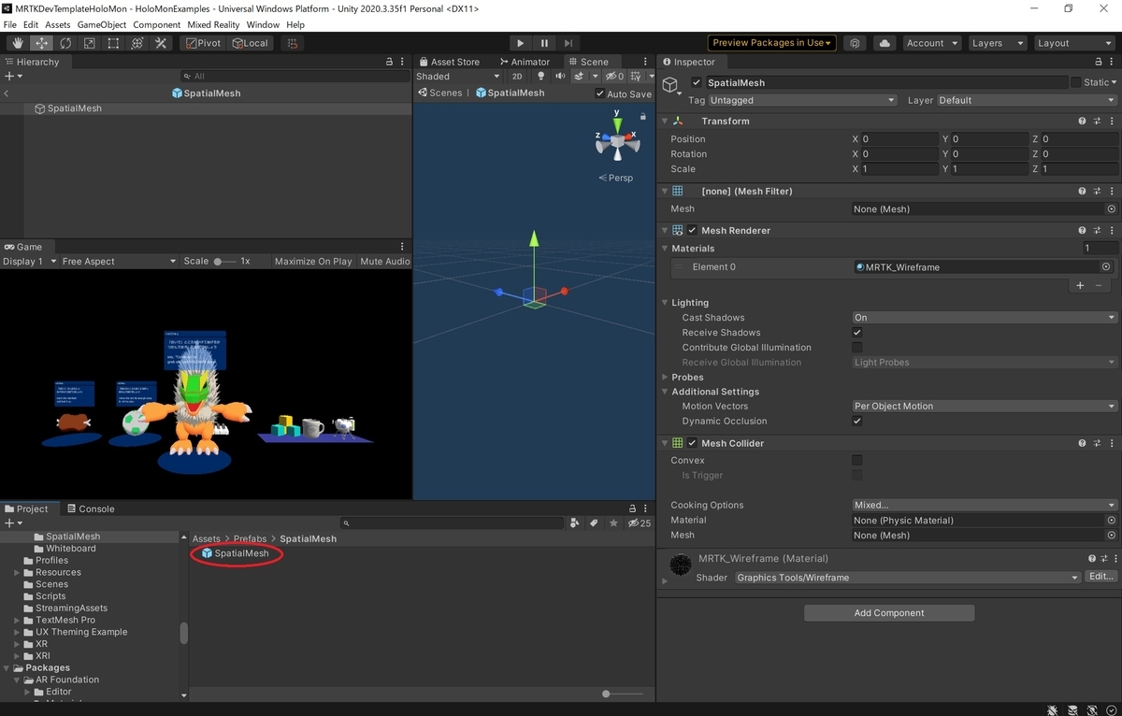Open the Shader dropdown
This screenshot has height=716, width=1122.
pyautogui.click(x=908, y=579)
